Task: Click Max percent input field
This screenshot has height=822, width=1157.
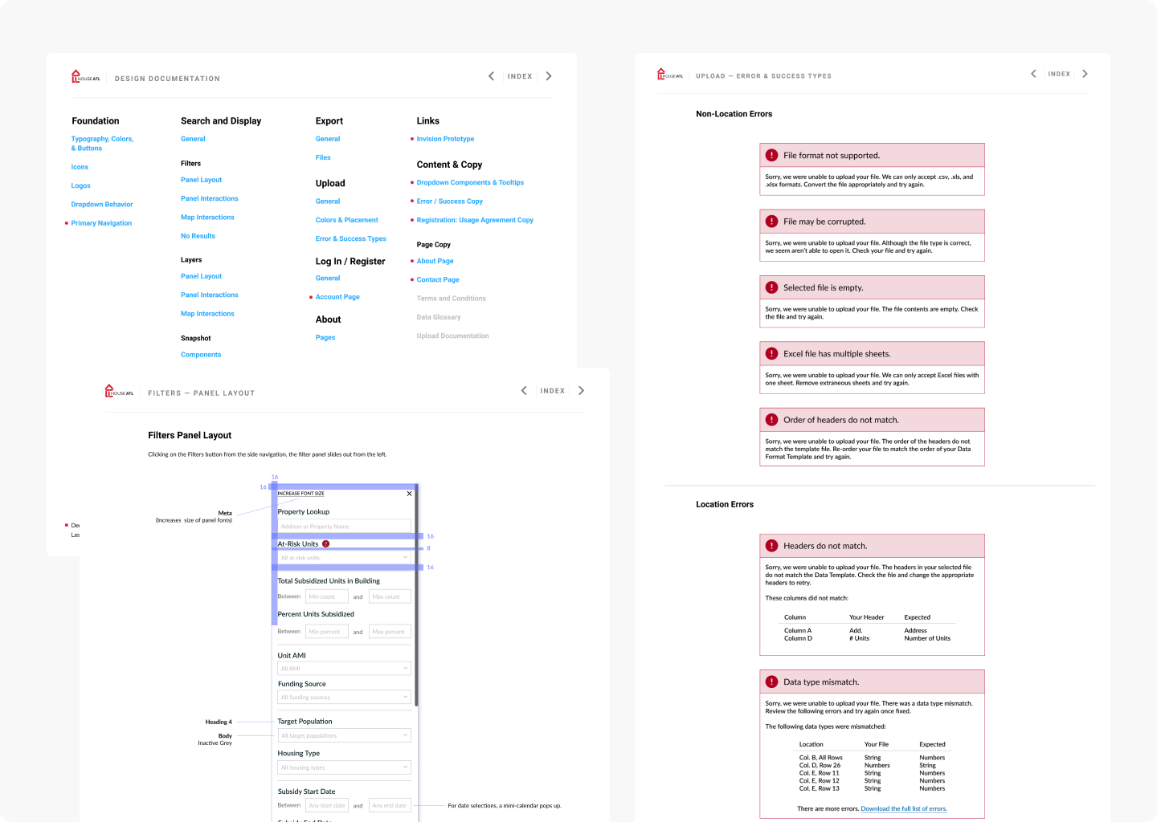Action: 390,632
